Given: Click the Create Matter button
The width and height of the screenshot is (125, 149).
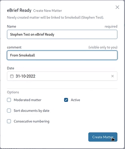Looking at the screenshot, I should pos(103,137).
